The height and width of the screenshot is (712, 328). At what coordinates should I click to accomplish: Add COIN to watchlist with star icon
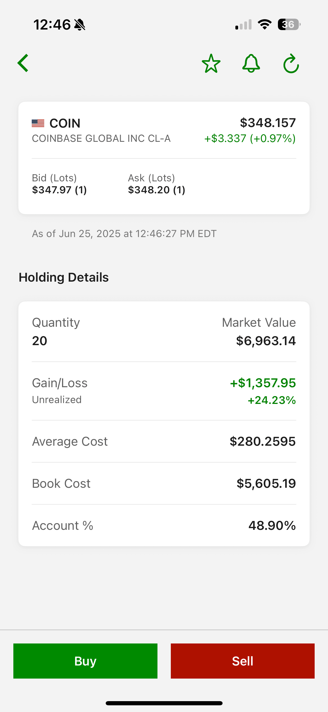[211, 64]
